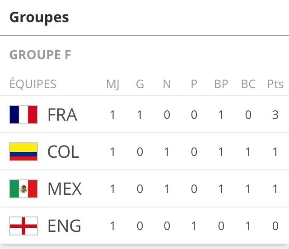Click the Mexico flag icon
This screenshot has height=249, width=289.
pos(23,189)
